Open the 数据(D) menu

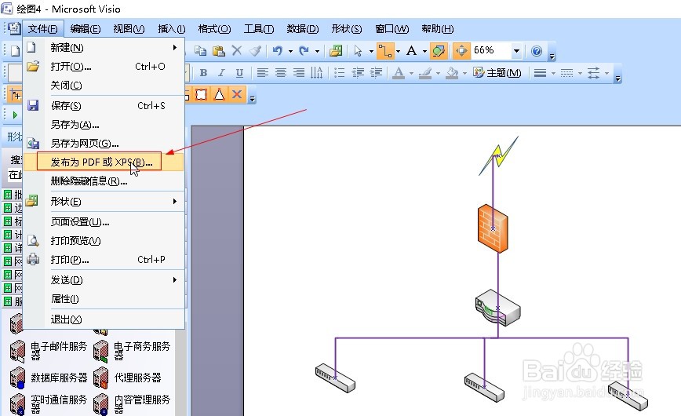303,29
